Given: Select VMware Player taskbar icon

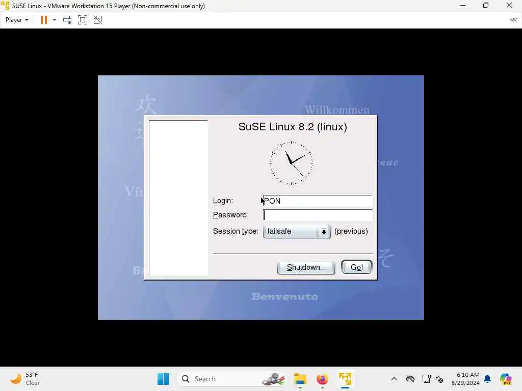Looking at the screenshot, I should [345, 379].
